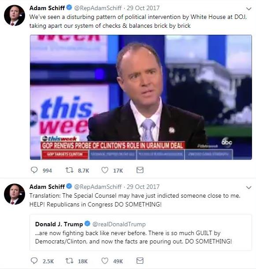Open @RepAdamSchiff handle on first tweet

(98, 8)
